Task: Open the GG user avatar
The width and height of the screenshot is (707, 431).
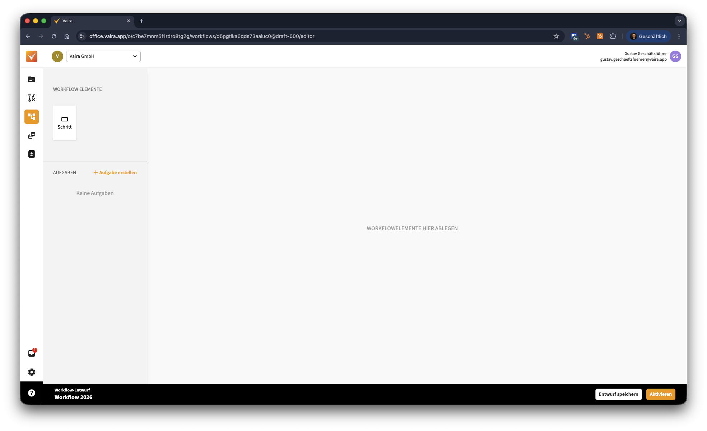Action: coord(675,56)
